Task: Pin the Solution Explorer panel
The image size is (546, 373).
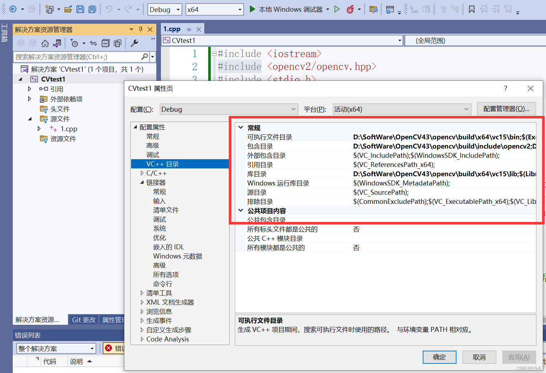Action: 141,29
